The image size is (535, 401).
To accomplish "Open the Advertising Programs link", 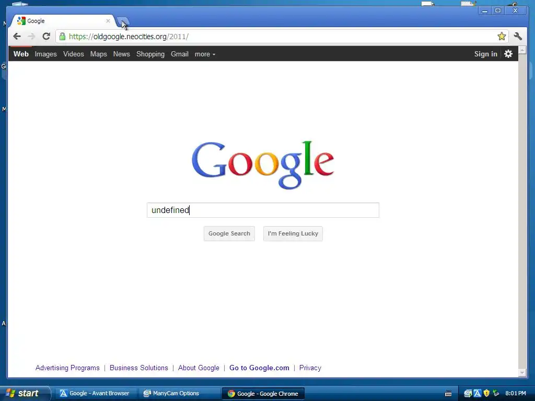I will 67,368.
